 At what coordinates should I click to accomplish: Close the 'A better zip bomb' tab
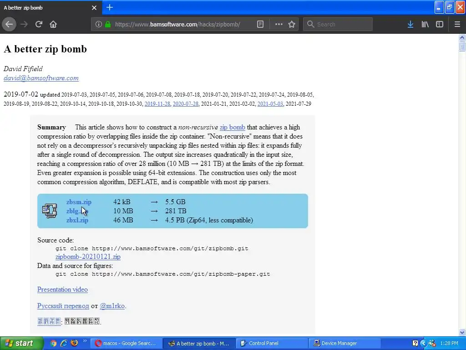tap(94, 8)
